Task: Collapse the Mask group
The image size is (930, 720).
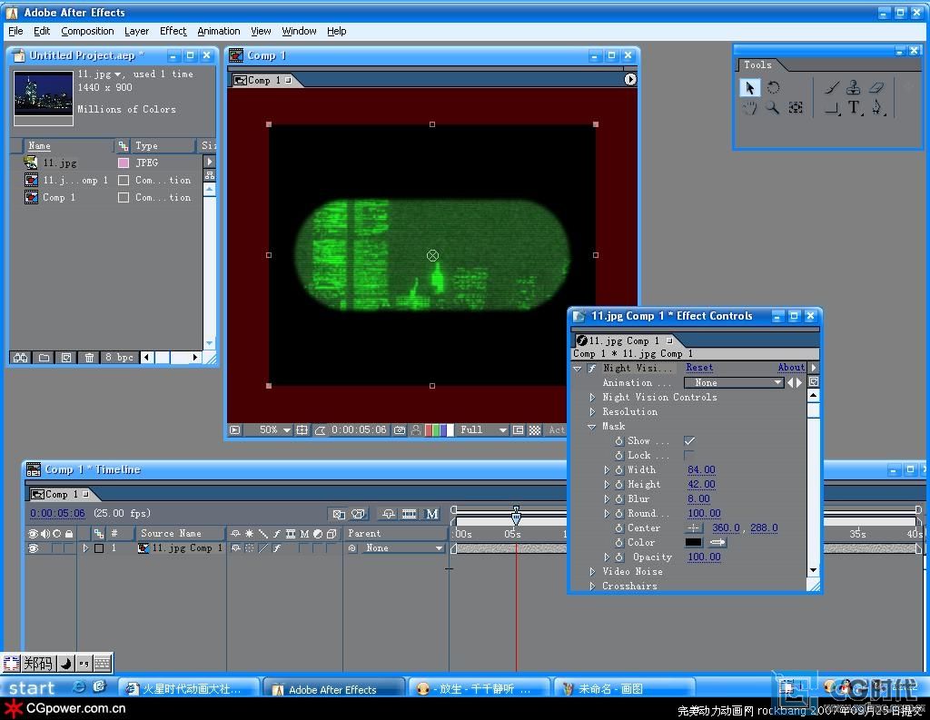Action: 592,427
